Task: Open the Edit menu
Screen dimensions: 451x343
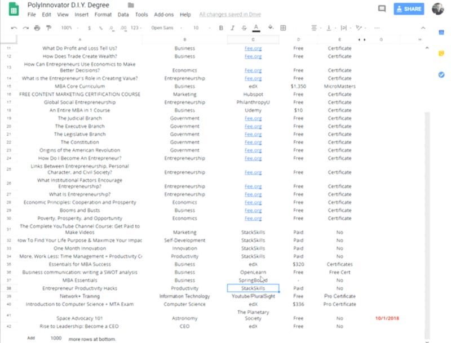Action: point(46,15)
